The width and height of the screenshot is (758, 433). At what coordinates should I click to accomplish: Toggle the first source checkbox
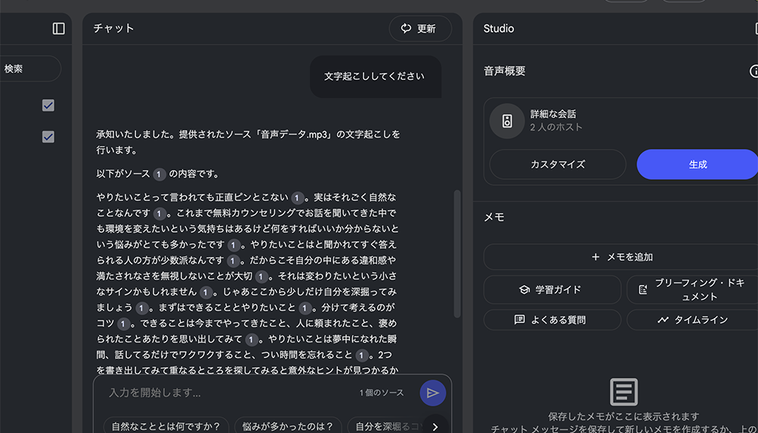pyautogui.click(x=48, y=105)
